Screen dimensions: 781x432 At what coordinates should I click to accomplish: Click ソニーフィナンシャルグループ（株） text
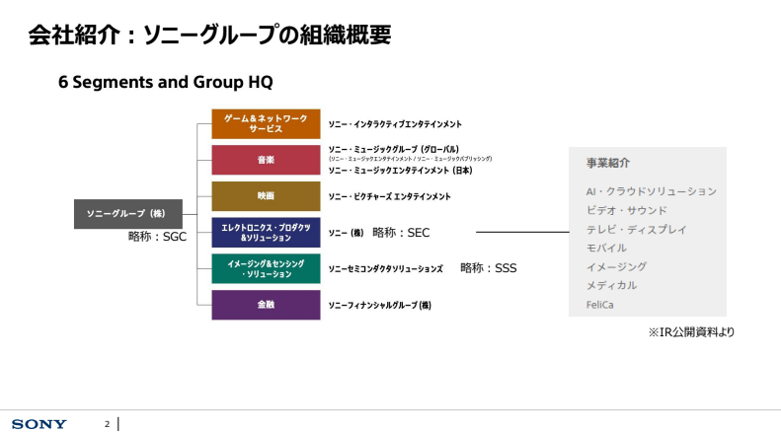(379, 305)
